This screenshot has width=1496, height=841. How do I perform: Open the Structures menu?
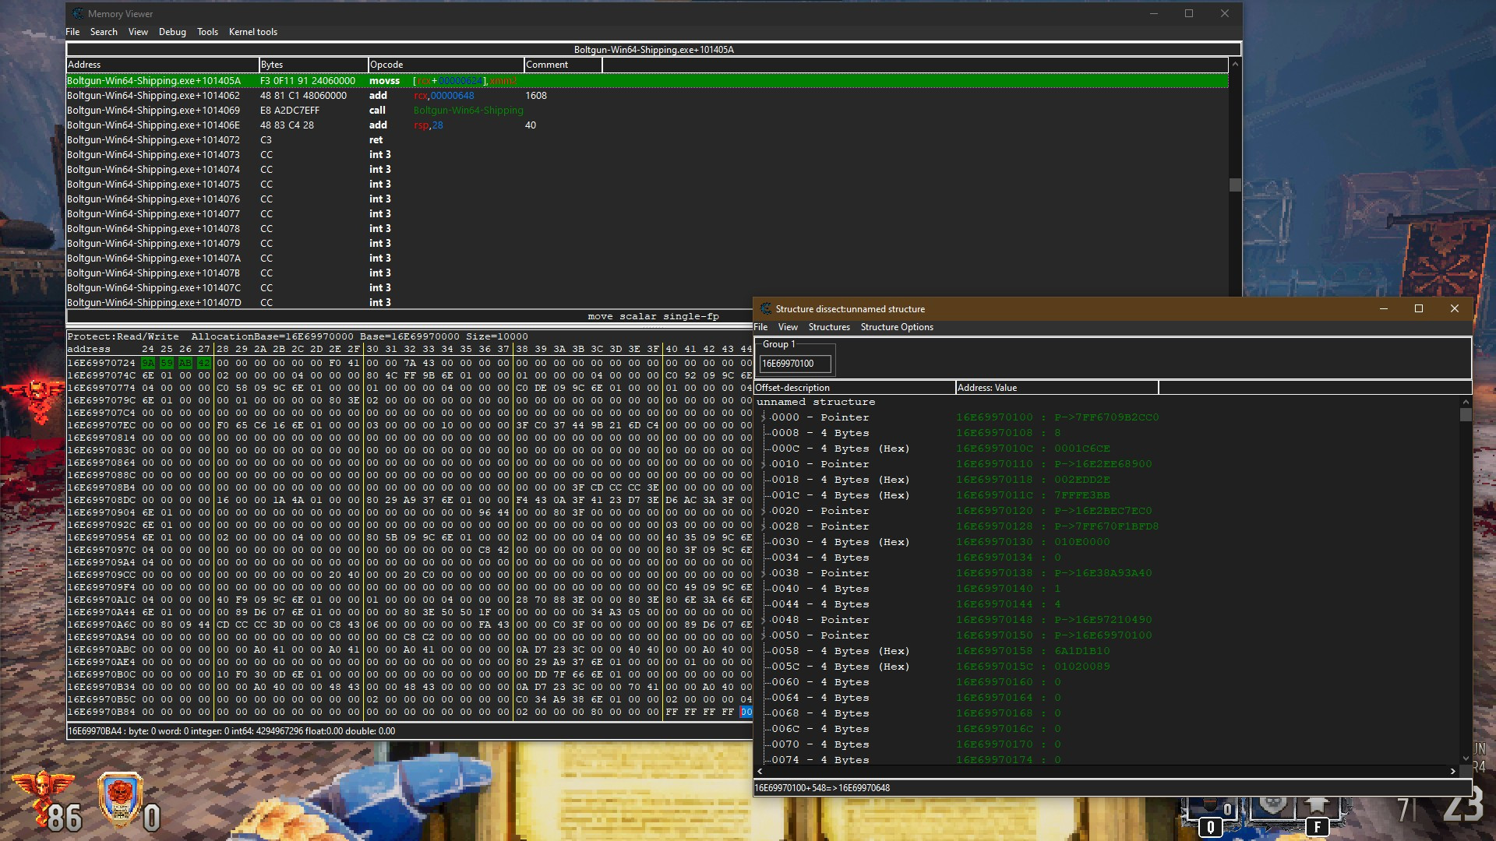829,327
